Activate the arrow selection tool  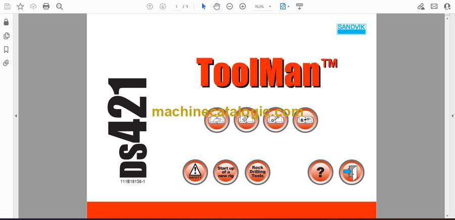[x=204, y=7]
